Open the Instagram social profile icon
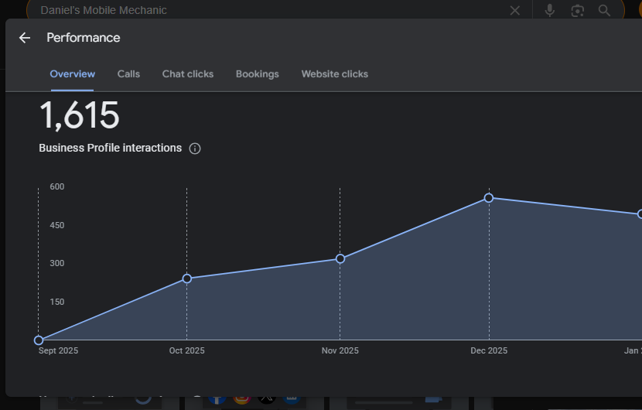642x410 pixels. pos(242,399)
